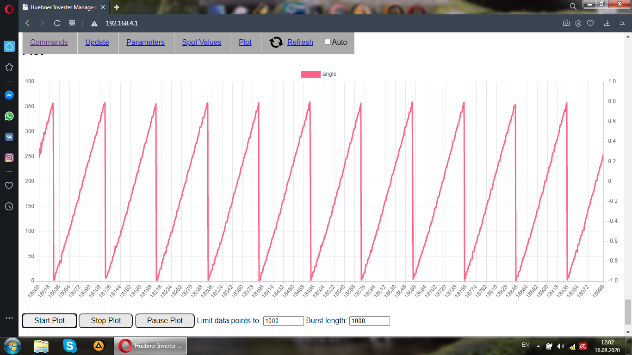The width and height of the screenshot is (632, 355).
Task: Click the power plug tray icon
Action: point(549,346)
